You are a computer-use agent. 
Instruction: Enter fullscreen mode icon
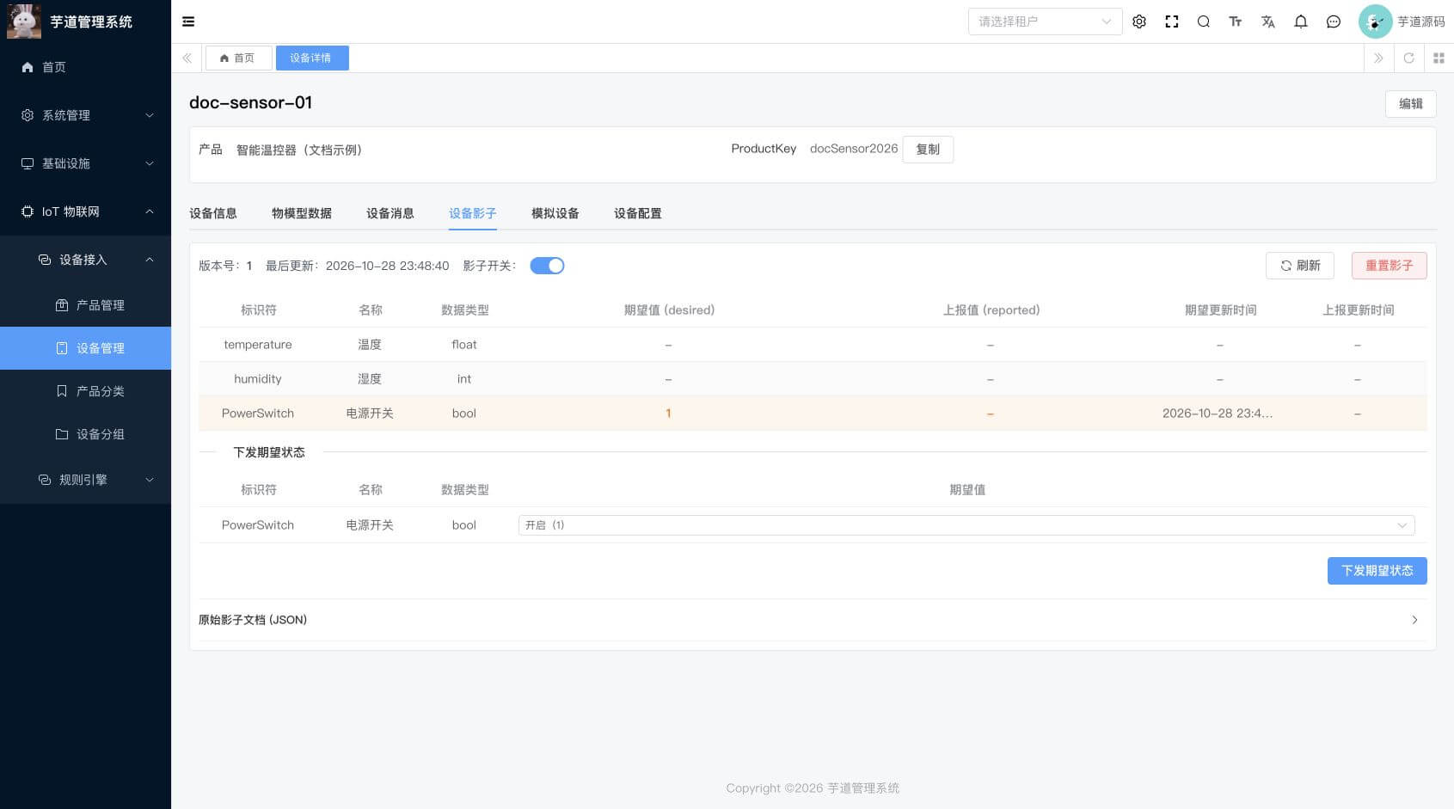[x=1172, y=21]
